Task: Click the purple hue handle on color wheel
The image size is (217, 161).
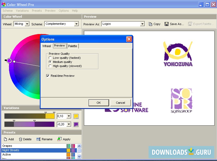Action: [x=9, y=60]
